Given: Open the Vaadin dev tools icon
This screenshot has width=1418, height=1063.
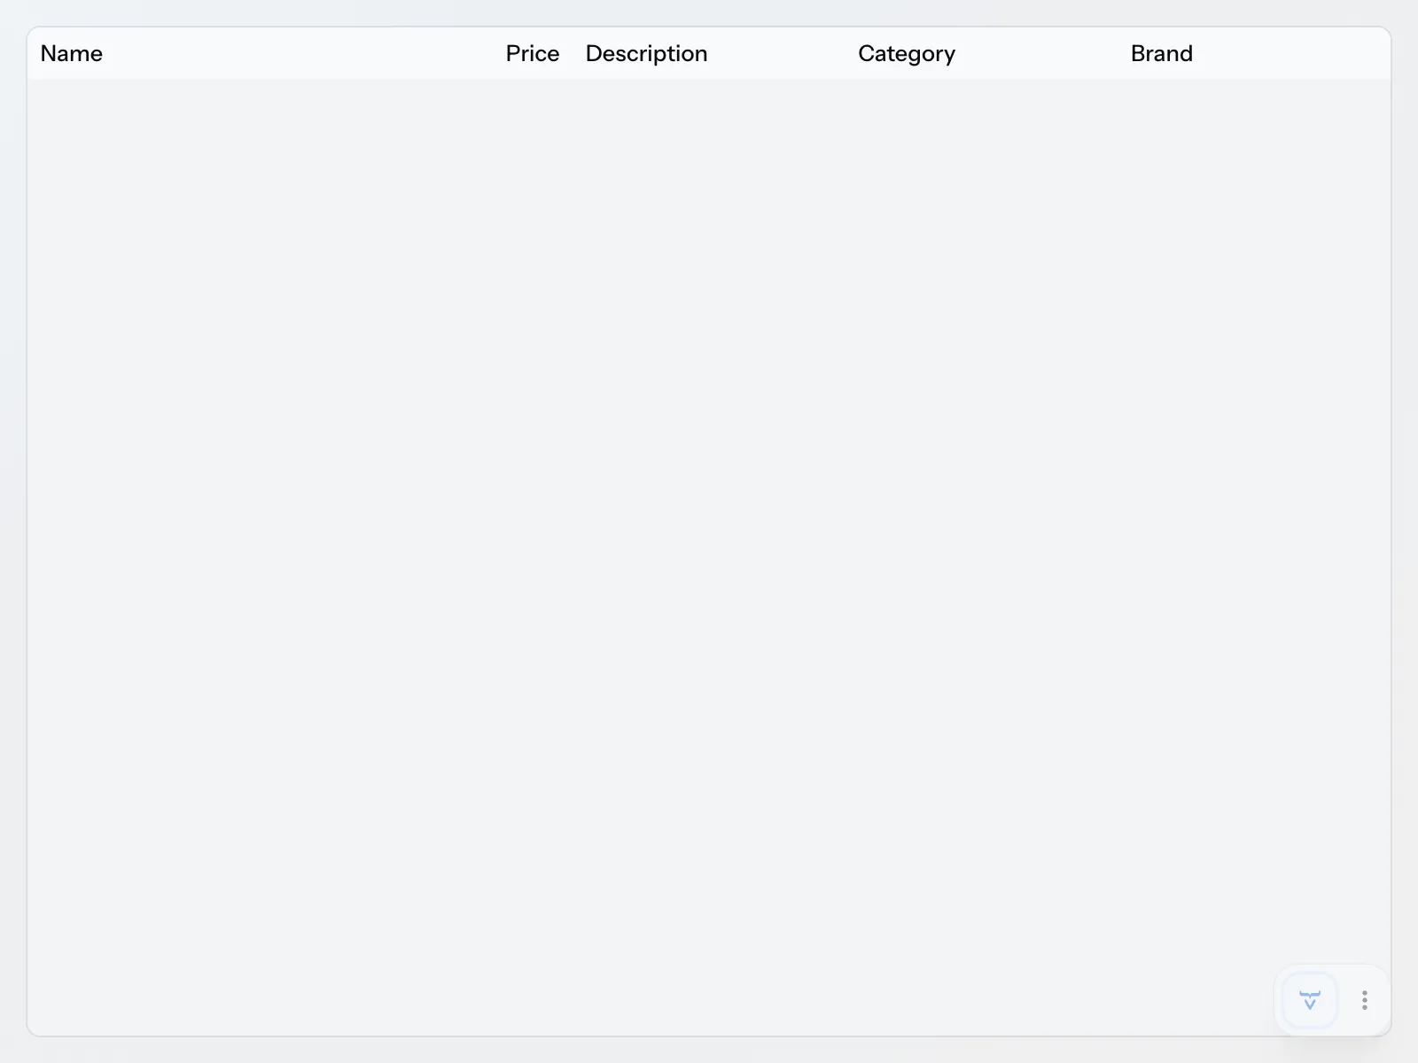Looking at the screenshot, I should pos(1310,1000).
